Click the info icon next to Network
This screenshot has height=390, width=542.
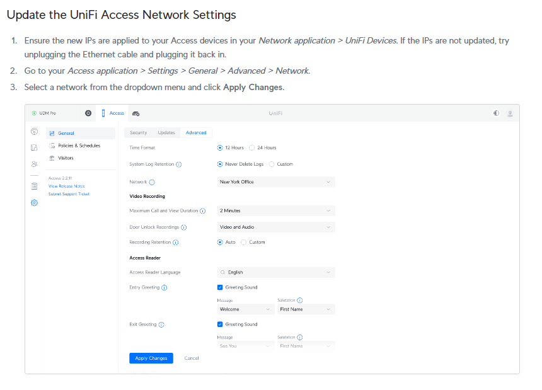pos(152,182)
